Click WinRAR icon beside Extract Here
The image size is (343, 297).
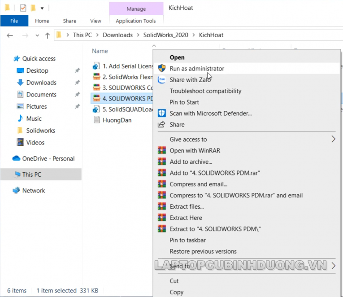162,217
